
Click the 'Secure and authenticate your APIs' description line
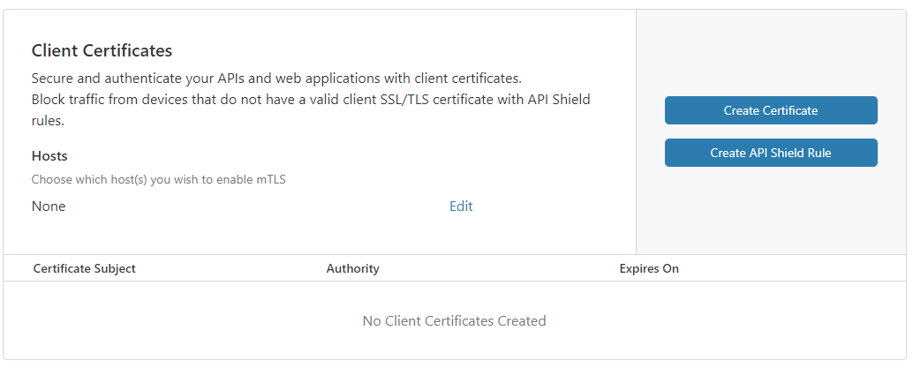tap(276, 78)
